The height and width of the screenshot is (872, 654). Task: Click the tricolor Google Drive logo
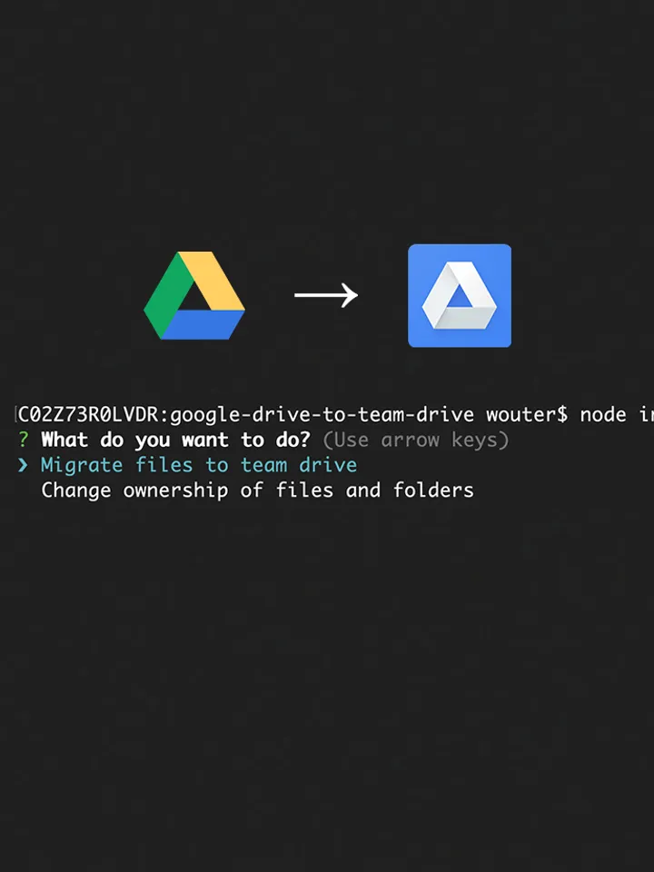(x=194, y=295)
